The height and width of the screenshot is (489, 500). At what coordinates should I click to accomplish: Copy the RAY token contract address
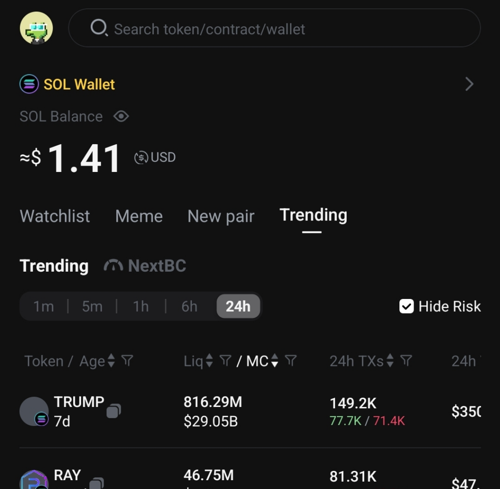coord(96,483)
